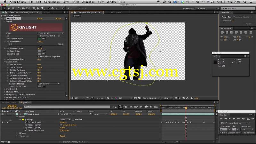Click Toggle Switches / Modes button
This screenshot has height=144, width=256.
coord(74,142)
